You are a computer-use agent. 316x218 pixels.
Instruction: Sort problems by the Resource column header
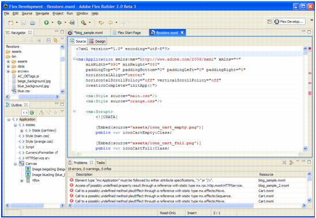click(x=282, y=175)
